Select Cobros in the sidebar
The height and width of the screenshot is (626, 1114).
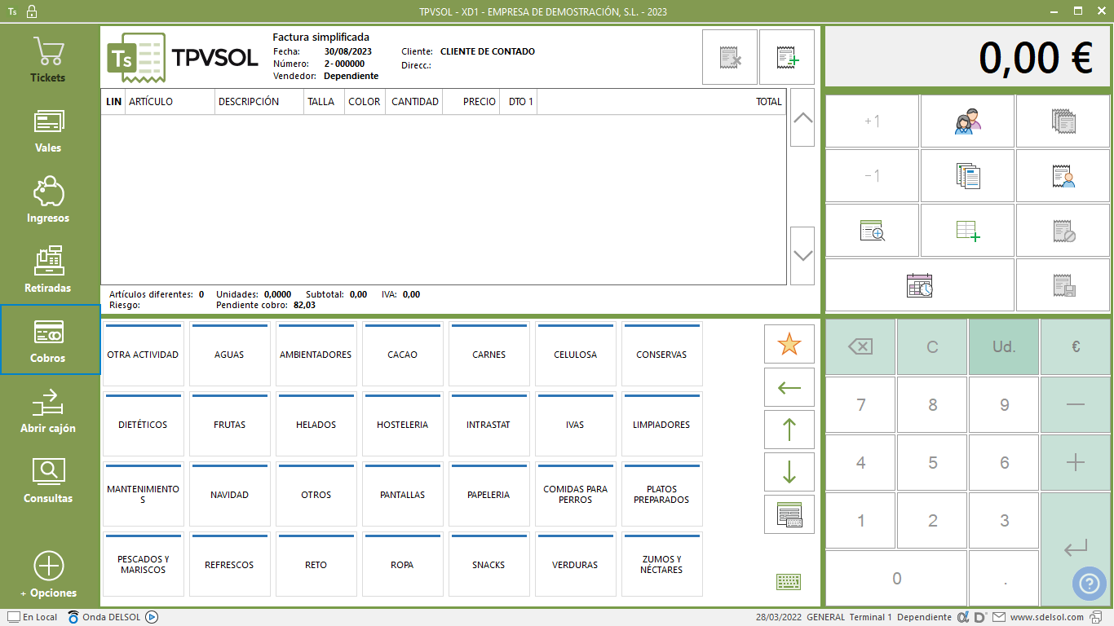[x=51, y=340]
